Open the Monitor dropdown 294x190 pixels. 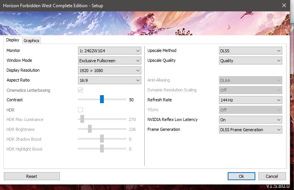[x=109, y=51]
